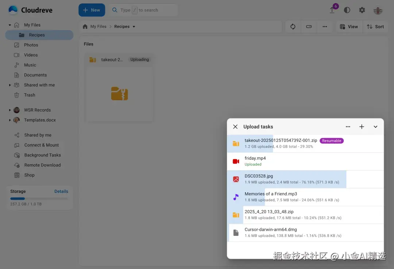Open the upload queue icon with badge

coord(332,10)
